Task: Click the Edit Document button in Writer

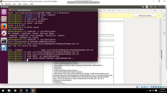Action: [145, 16]
